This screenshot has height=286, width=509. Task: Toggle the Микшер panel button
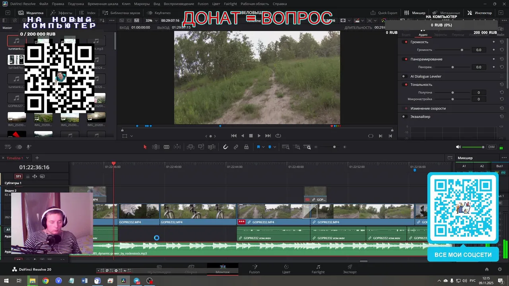[414, 13]
